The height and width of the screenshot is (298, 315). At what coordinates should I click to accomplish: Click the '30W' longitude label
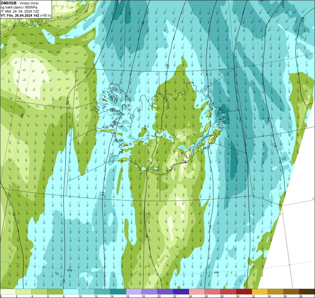click(22, 116)
